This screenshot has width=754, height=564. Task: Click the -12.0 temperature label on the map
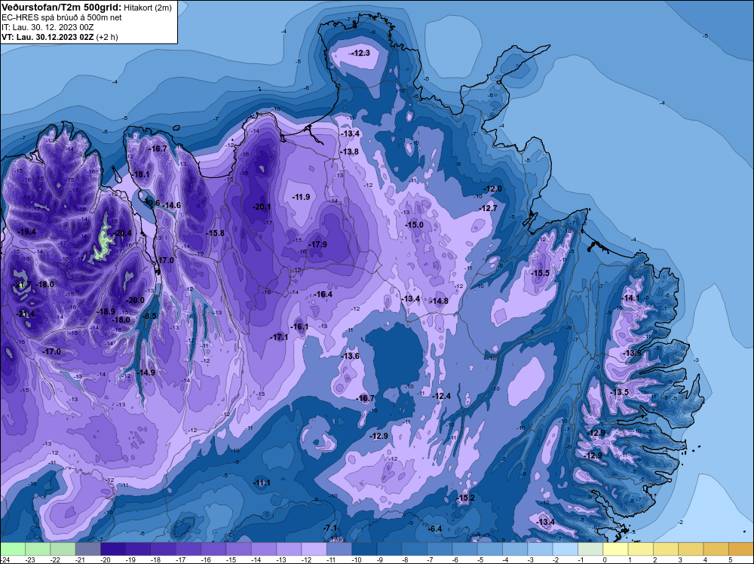492,189
